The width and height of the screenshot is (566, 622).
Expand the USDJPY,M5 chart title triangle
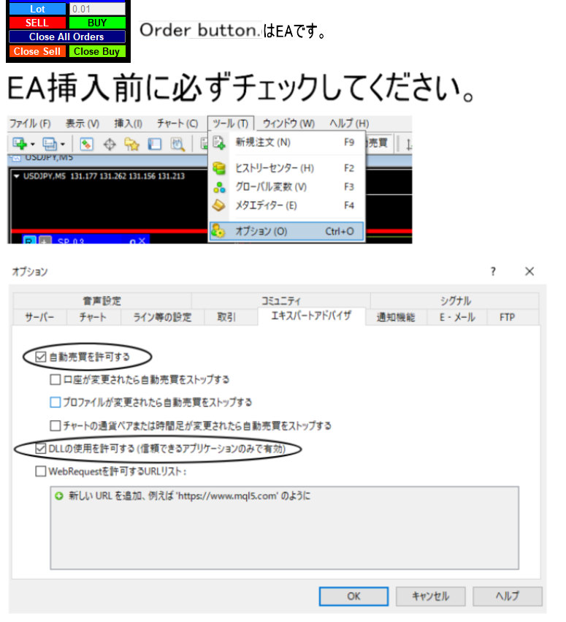[17, 176]
